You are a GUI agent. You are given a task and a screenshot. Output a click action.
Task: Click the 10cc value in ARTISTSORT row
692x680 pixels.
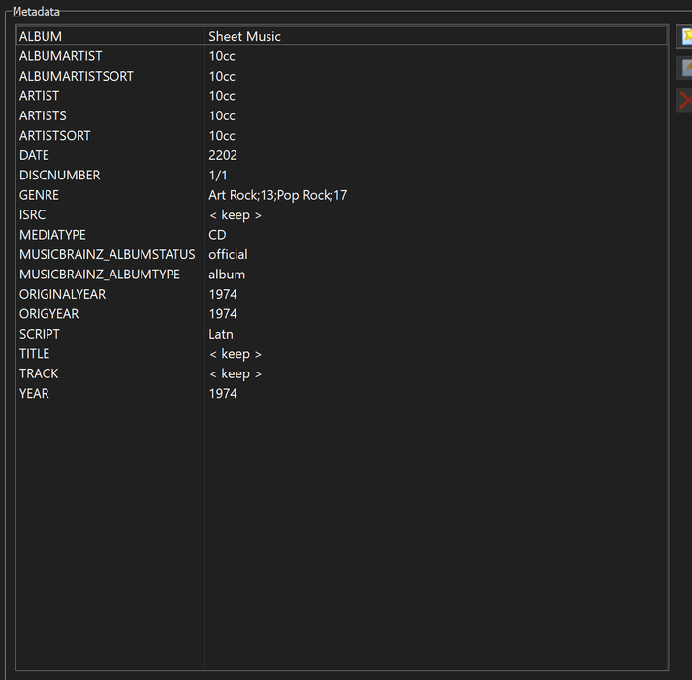point(222,136)
